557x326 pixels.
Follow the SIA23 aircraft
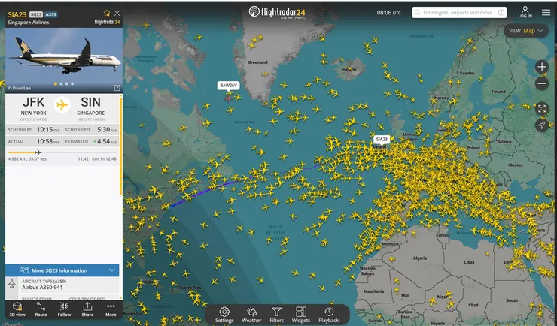click(x=64, y=309)
